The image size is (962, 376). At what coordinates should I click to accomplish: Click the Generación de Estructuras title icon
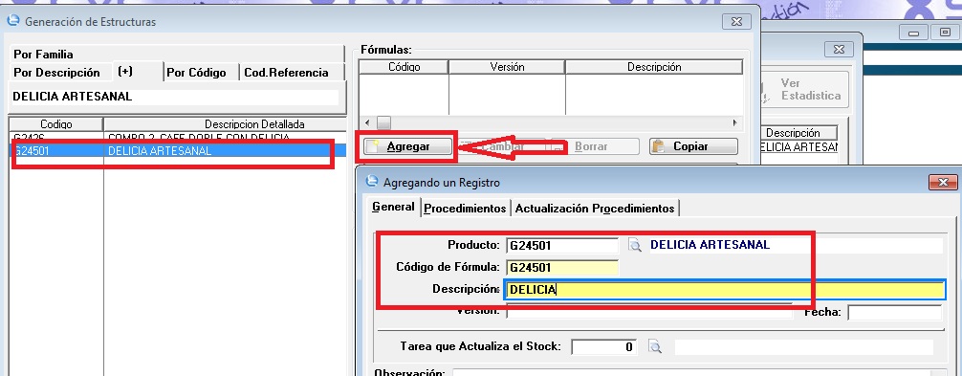12,21
